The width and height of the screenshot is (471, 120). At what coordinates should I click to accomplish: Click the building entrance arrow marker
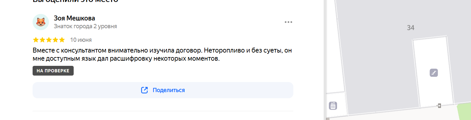click(x=439, y=106)
